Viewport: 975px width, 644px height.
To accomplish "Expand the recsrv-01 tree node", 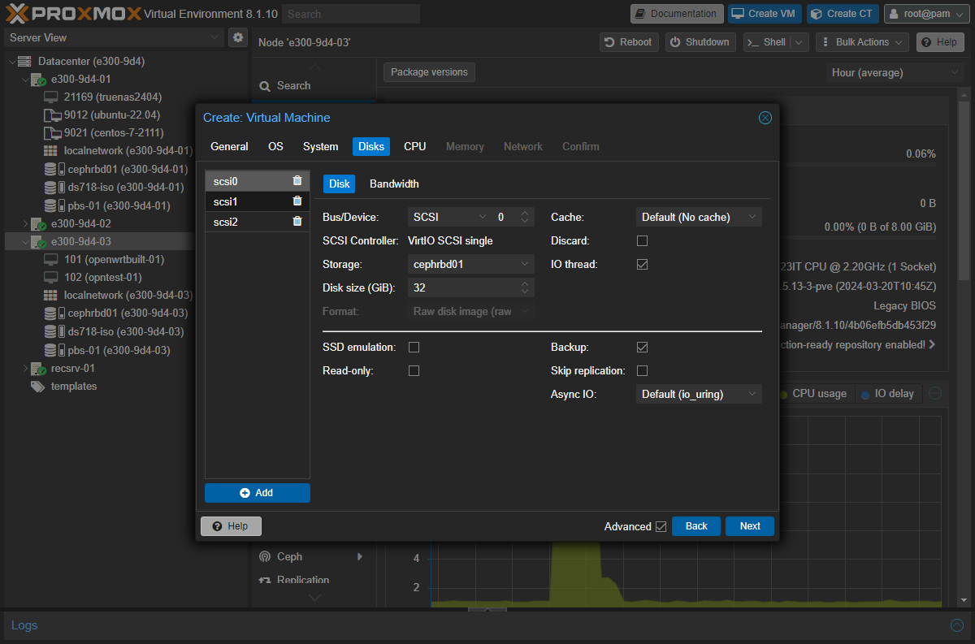I will pyautogui.click(x=25, y=368).
